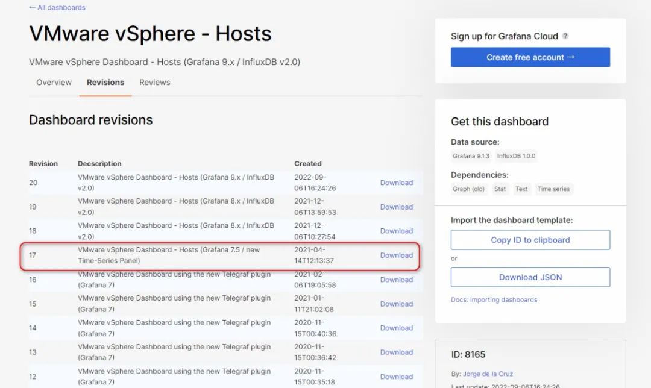Switch to the Reviews tab
Screen dimensions: 651x388
pyautogui.click(x=155, y=82)
